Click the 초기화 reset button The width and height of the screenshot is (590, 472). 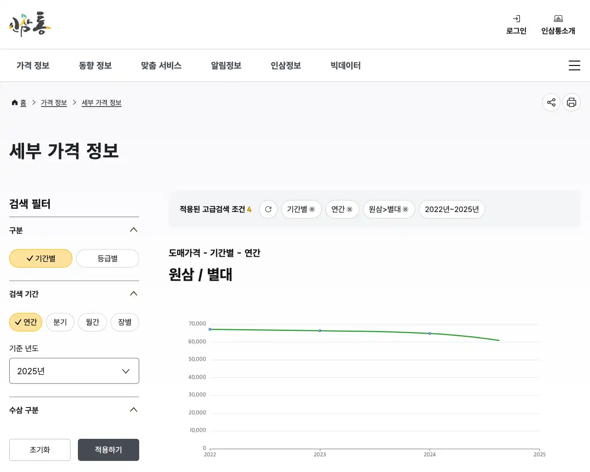point(40,450)
